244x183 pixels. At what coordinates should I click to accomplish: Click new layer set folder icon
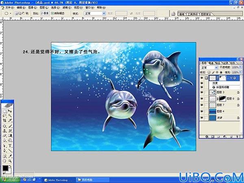click(x=219, y=137)
